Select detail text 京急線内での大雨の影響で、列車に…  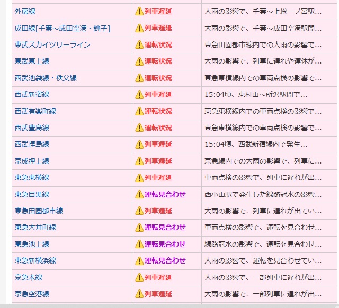tap(263, 161)
